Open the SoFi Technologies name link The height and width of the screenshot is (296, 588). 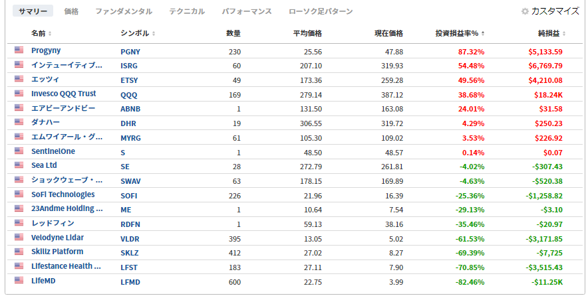coord(63,194)
